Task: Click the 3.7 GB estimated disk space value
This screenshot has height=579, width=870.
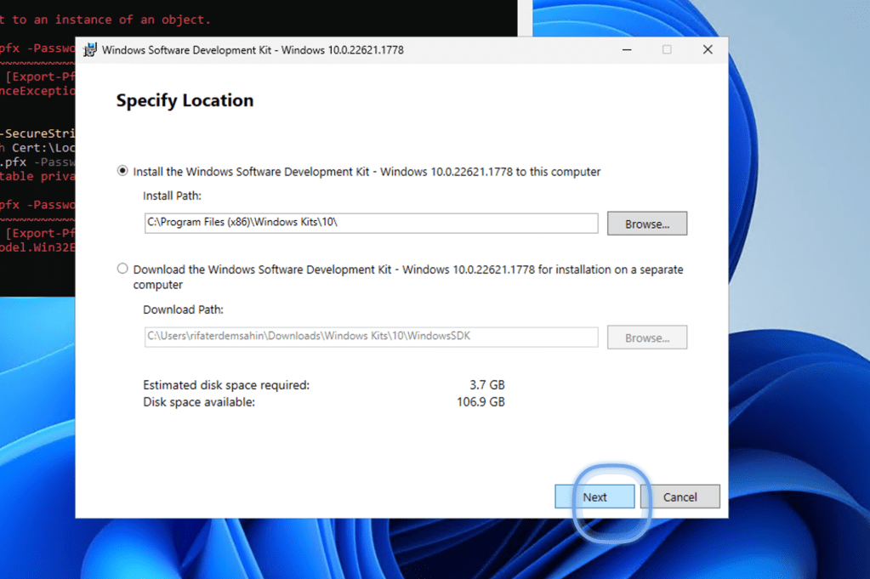Action: coord(487,385)
